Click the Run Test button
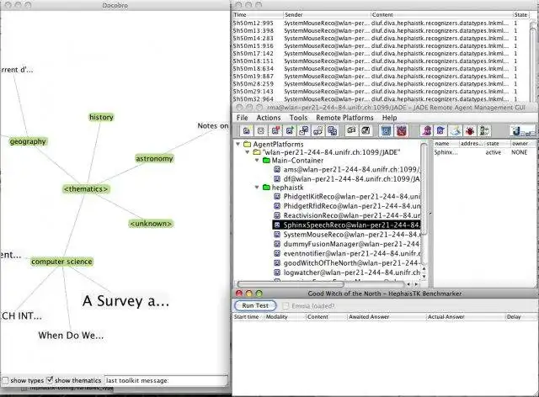Image resolution: width=539 pixels, height=397 pixels. (255, 305)
